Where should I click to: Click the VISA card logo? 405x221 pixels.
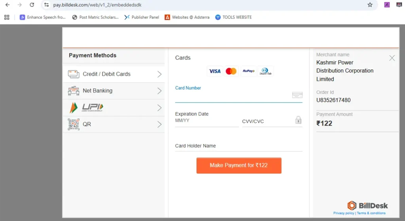215,71
